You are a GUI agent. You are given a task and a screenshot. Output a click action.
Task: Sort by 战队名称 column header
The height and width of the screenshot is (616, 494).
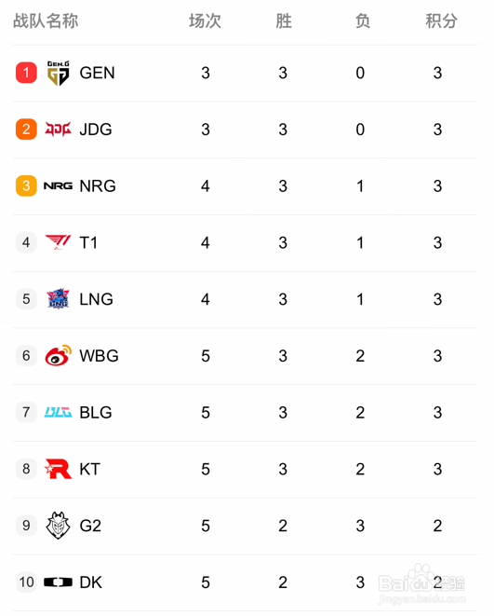coord(46,21)
